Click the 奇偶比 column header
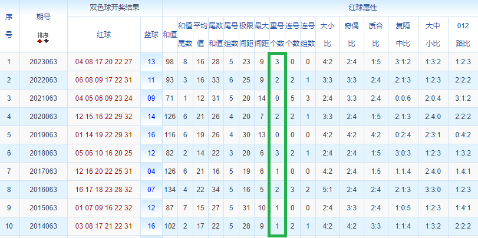This screenshot has width=478, height=238. (351, 35)
